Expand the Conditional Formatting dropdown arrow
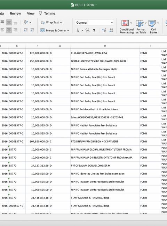The width and height of the screenshot is (167, 226). tap(131, 23)
